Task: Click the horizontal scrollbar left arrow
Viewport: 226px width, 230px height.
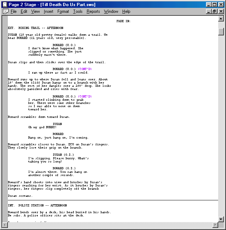Action: click(x=5, y=225)
